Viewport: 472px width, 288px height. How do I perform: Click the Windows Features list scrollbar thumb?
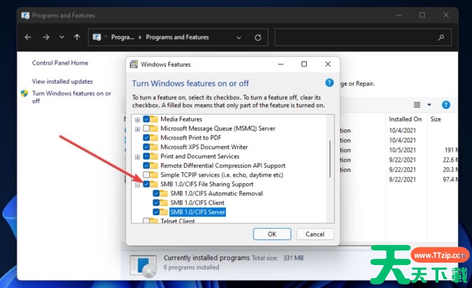(x=330, y=159)
